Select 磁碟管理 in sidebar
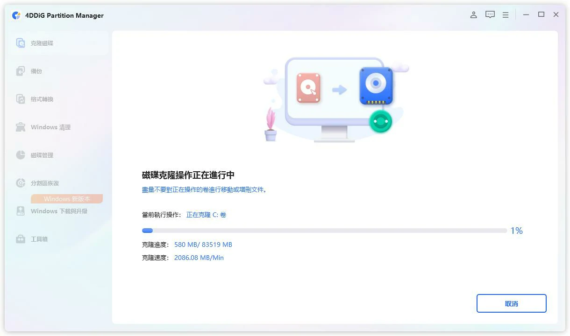The width and height of the screenshot is (570, 336). (x=57, y=155)
